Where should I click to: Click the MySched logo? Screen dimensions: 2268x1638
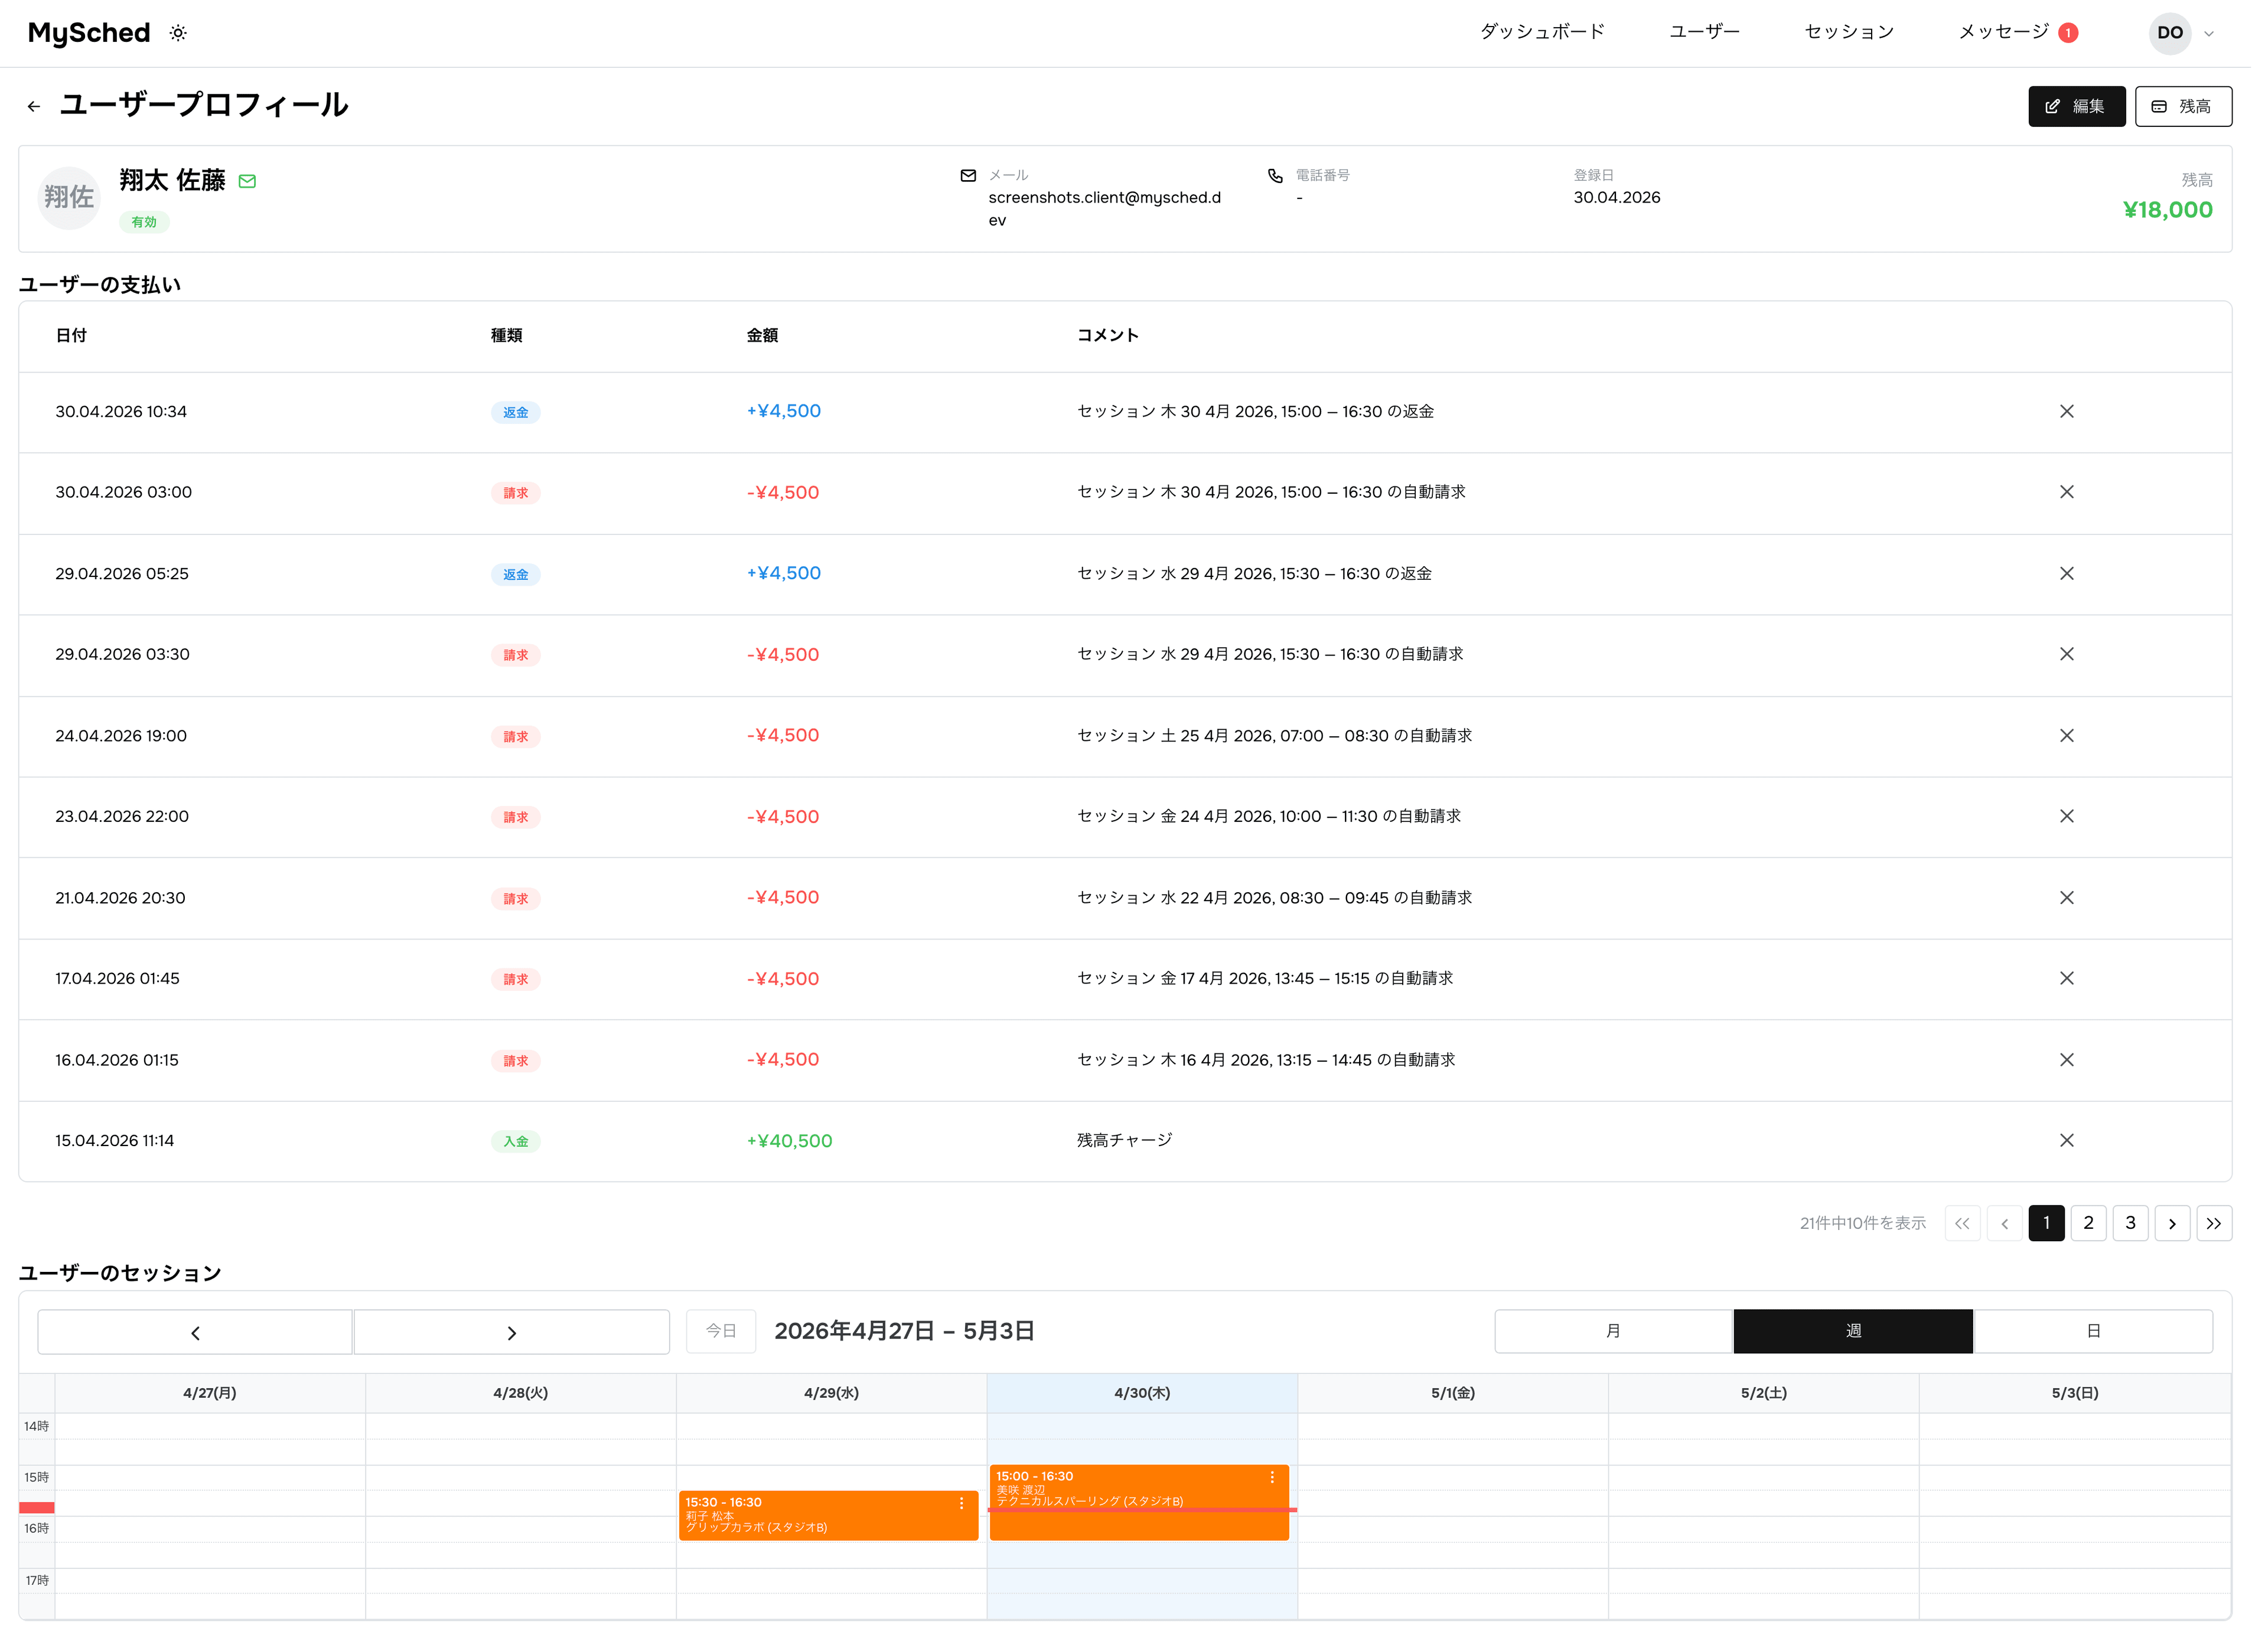90,33
